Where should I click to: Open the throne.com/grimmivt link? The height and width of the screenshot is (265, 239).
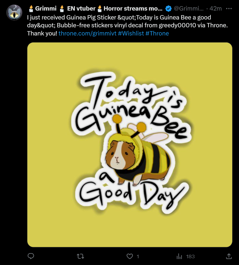click(x=88, y=33)
